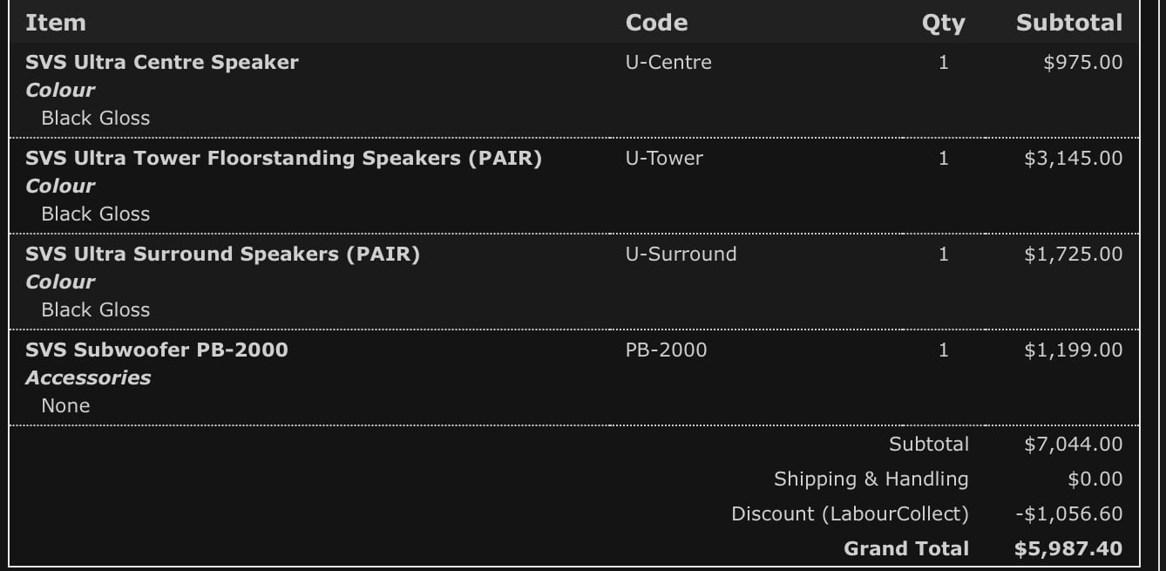Click the $1,725.00 subtotal amount
1166x571 pixels.
tap(1074, 254)
